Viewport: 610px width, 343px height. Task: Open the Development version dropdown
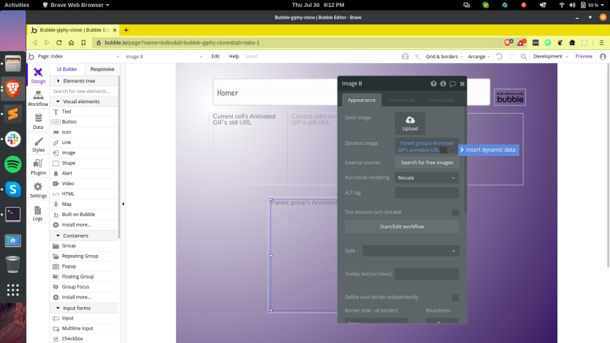[550, 56]
